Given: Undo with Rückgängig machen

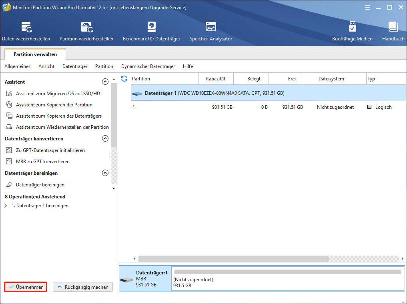Looking at the screenshot, I should click(x=82, y=287).
